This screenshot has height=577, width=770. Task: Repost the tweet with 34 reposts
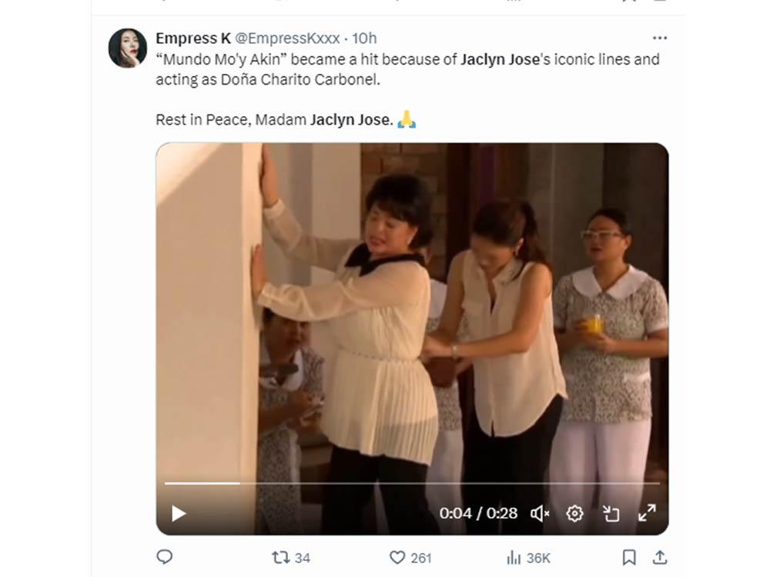[x=282, y=558]
